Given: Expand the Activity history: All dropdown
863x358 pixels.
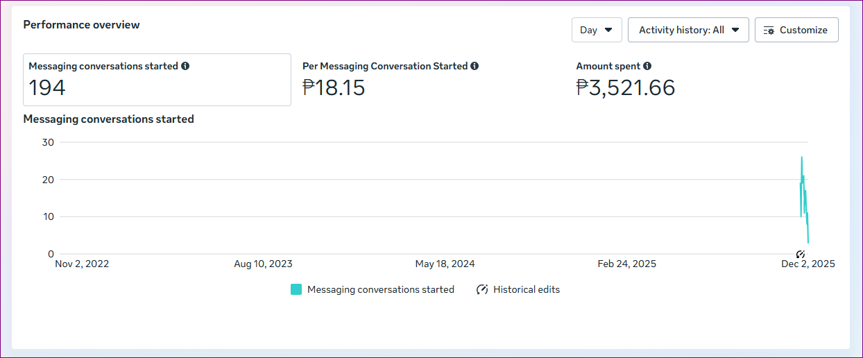Looking at the screenshot, I should (687, 31).
